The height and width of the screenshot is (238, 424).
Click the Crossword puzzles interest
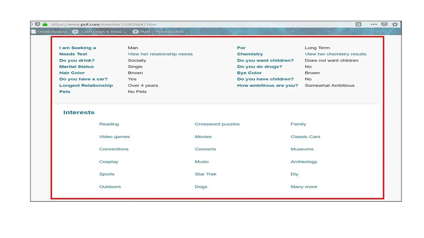tap(217, 124)
